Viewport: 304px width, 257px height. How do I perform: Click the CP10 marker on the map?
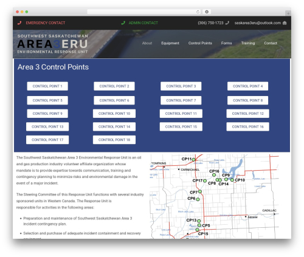232,180
